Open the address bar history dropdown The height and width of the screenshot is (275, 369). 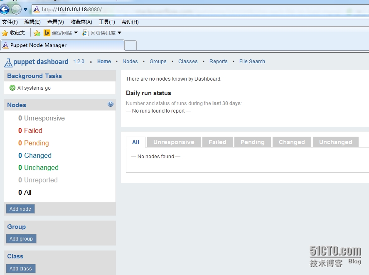pos(26,8)
